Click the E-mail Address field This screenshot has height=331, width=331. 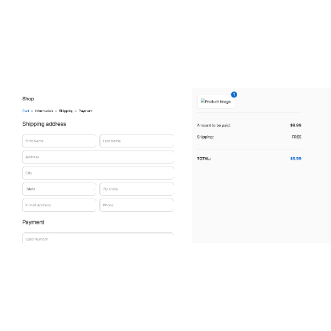(x=60, y=205)
